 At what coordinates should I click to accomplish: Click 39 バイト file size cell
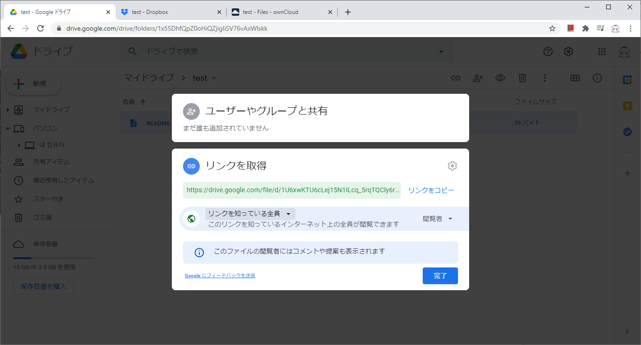527,123
